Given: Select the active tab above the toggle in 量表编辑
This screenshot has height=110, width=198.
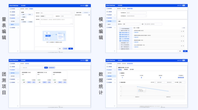Looking at the screenshot, I should coord(79,13).
